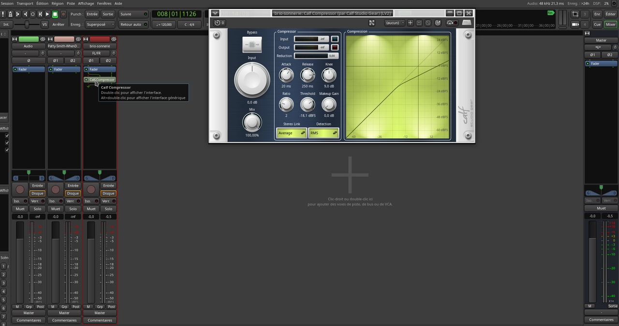The height and width of the screenshot is (326, 619).
Task: Save the current plugin preset icon
Action: [x=419, y=23]
